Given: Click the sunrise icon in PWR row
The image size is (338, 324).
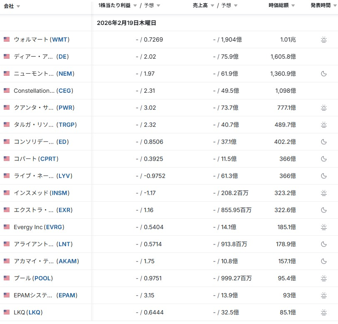Looking at the screenshot, I should click(x=324, y=108).
